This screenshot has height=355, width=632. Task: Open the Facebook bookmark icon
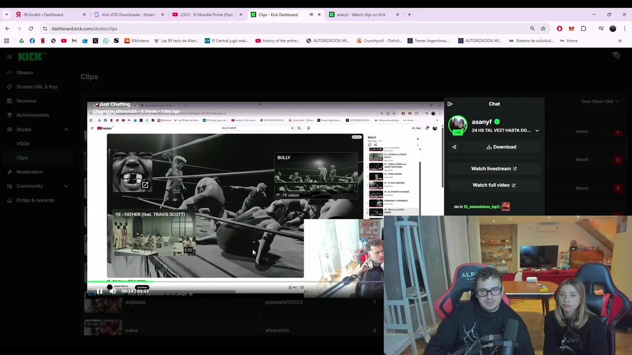pyautogui.click(x=32, y=41)
